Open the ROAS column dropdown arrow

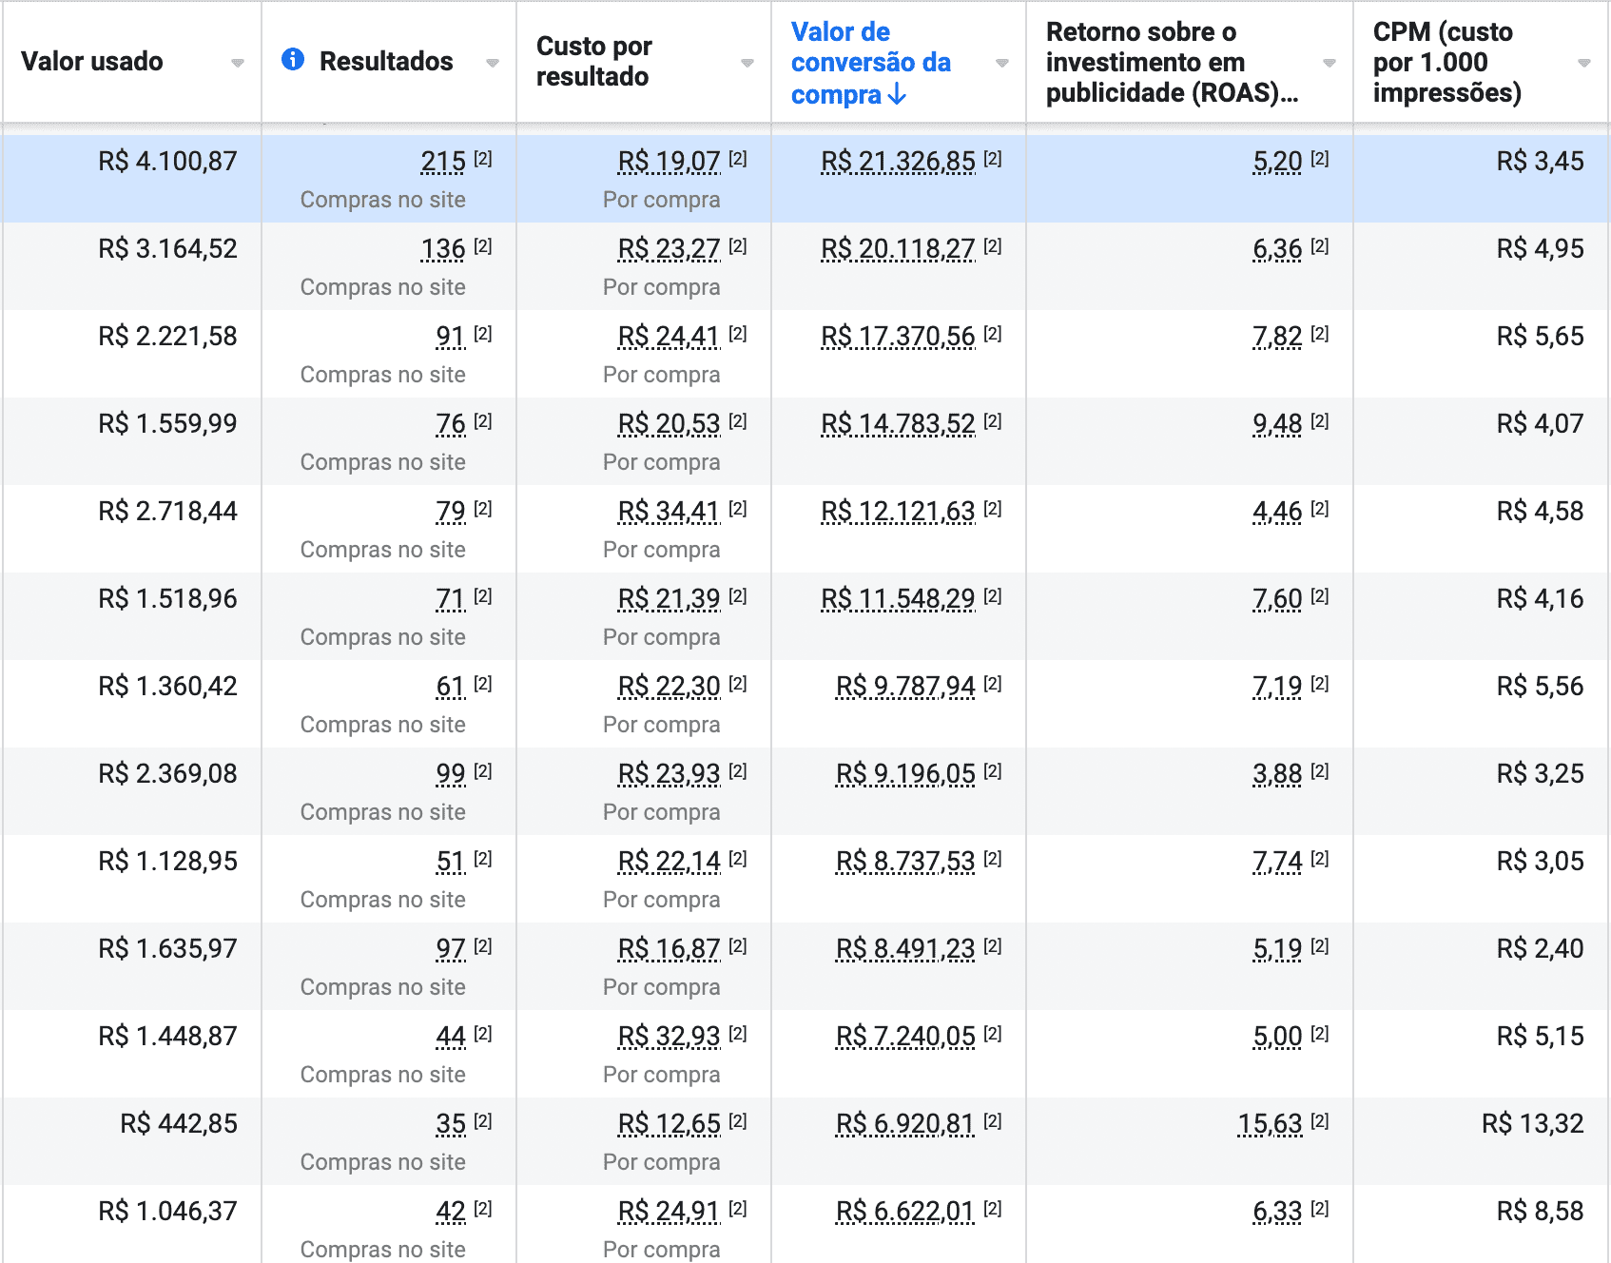[1330, 63]
